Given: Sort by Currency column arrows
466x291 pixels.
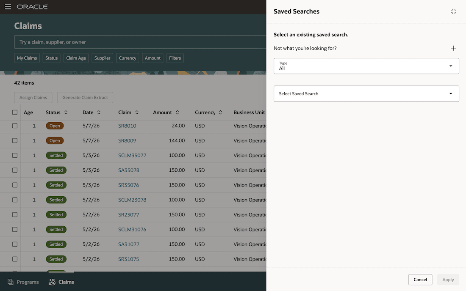Looking at the screenshot, I should (220, 113).
